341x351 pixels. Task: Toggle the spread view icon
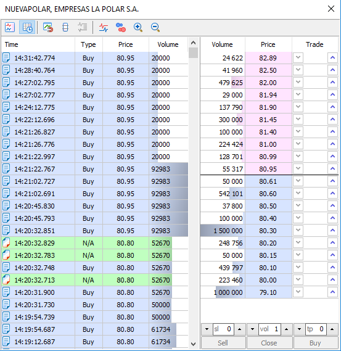65,27
